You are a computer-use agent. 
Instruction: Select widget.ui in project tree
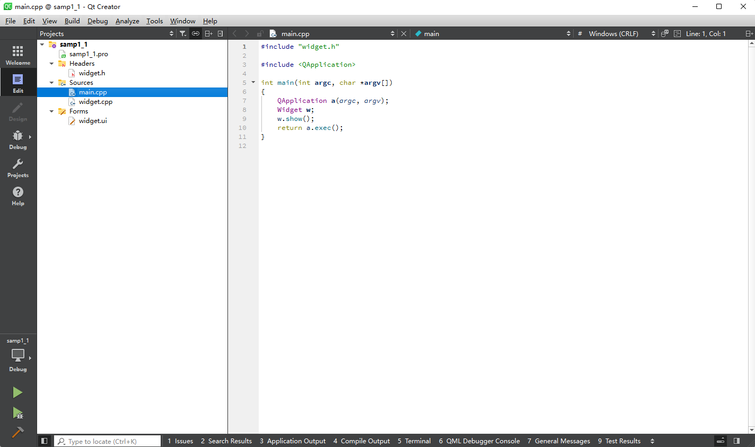93,121
